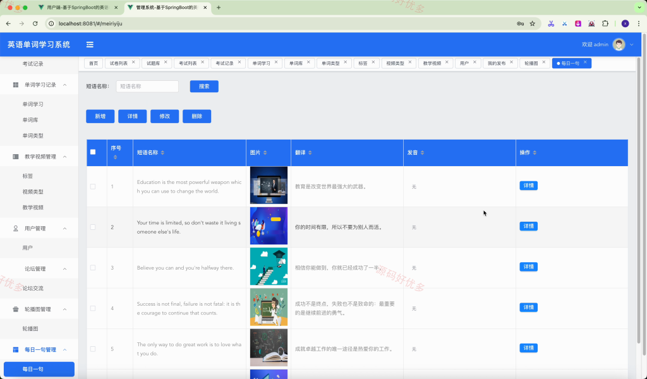Close the 每日一句 tag with its x

585,63
